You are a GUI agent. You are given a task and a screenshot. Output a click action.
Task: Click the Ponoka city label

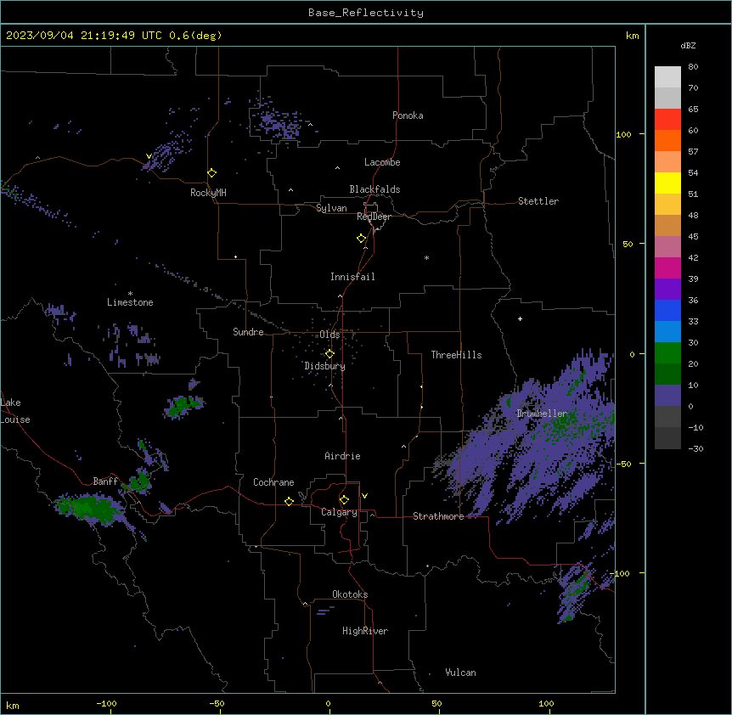click(408, 115)
